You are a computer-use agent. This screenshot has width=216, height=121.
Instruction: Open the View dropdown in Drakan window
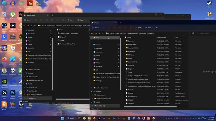149,28
